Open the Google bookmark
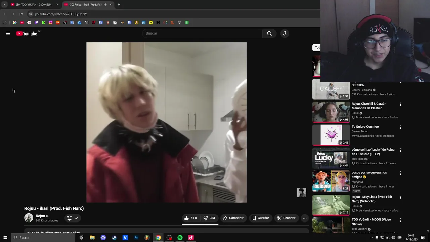 [15, 23]
